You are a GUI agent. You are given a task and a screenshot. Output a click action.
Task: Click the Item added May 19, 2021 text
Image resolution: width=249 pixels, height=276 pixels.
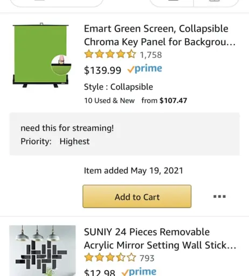coord(134,170)
